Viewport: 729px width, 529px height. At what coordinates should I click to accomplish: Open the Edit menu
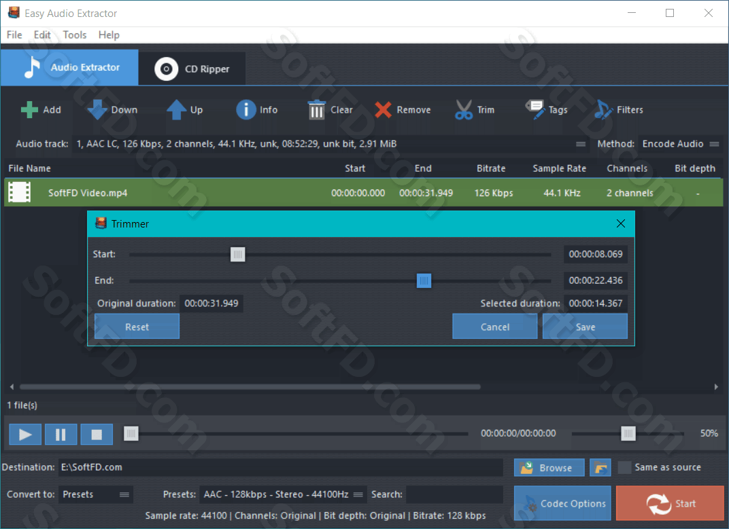(42, 35)
